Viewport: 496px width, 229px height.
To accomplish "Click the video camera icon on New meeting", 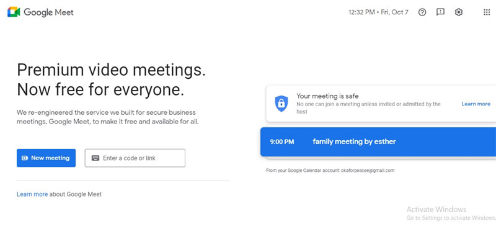I will point(25,158).
